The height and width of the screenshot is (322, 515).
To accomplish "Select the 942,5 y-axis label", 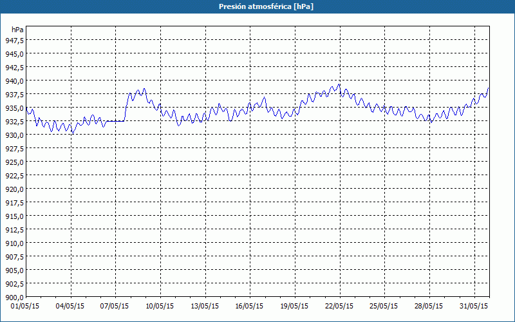I will (14, 67).
